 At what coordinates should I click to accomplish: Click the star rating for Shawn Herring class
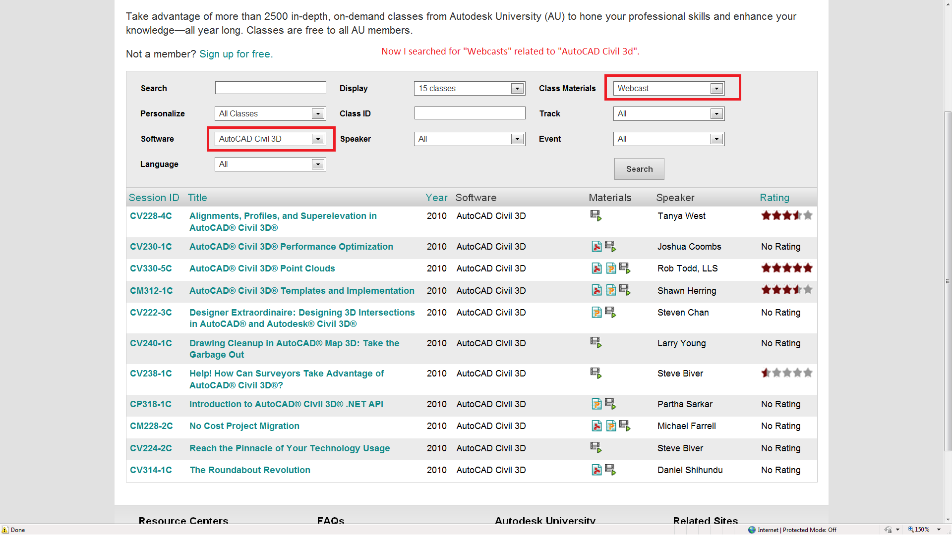pos(787,290)
